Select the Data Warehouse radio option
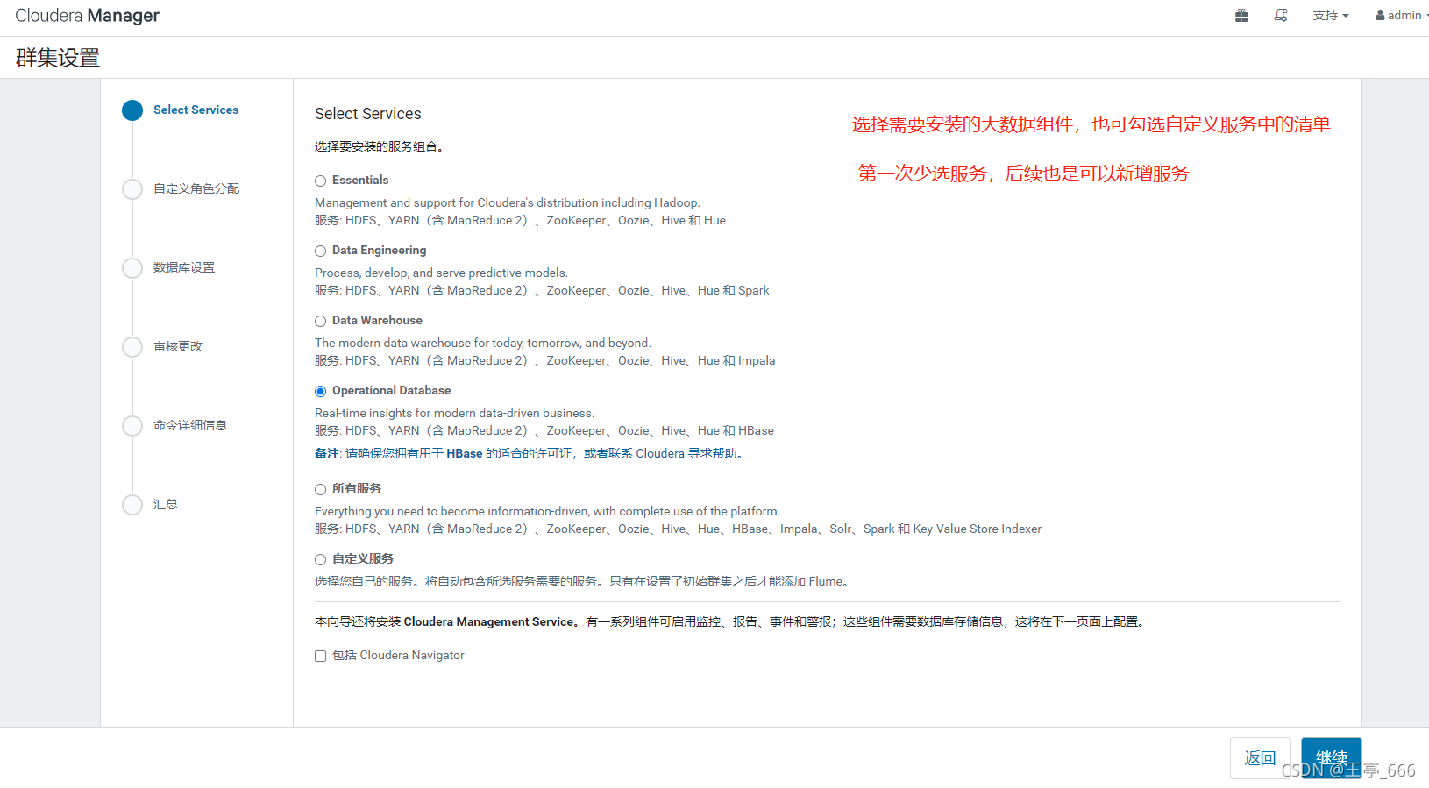Image resolution: width=1429 pixels, height=788 pixels. [321, 321]
